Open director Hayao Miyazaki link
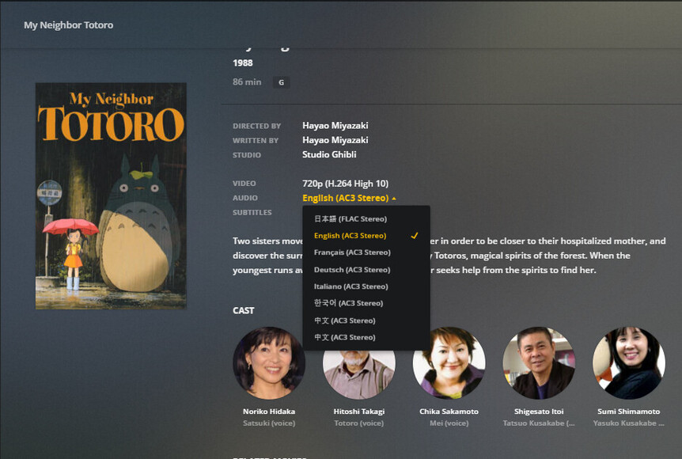Image resolution: width=682 pixels, height=459 pixels. 335,126
